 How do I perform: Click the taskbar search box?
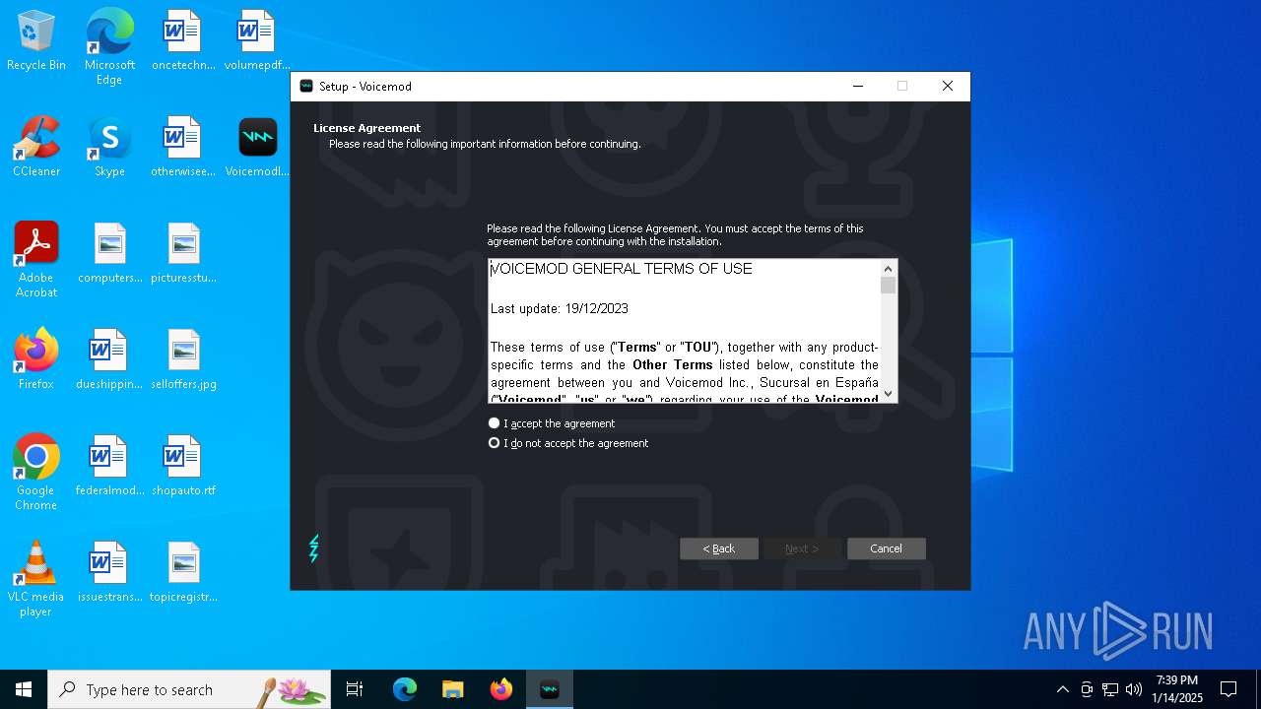tap(189, 689)
